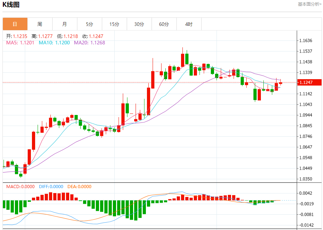Click the 1.1537 price axis label
Viewport: 323px width, 230px height.
(x=306, y=51)
